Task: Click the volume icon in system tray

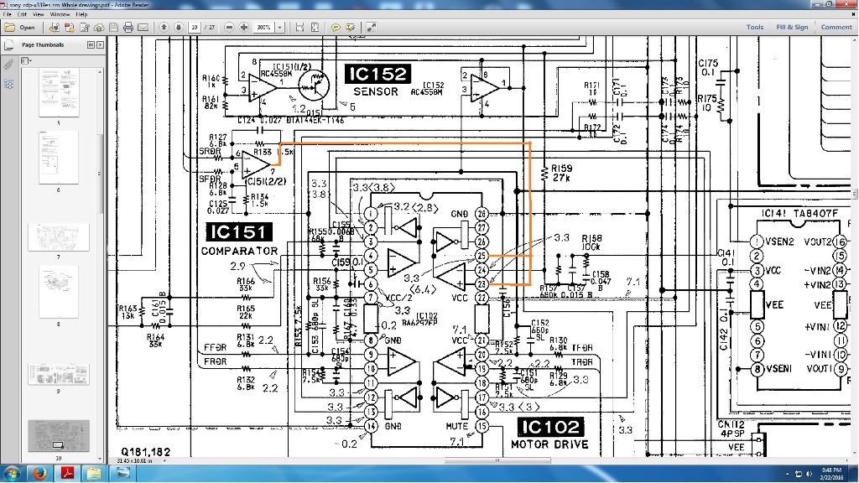Action: [x=810, y=474]
